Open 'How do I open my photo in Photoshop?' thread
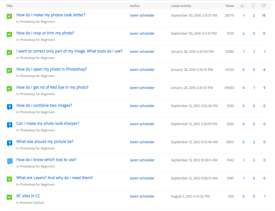Screen dimensions: 275x211 pyautogui.click(x=52, y=69)
